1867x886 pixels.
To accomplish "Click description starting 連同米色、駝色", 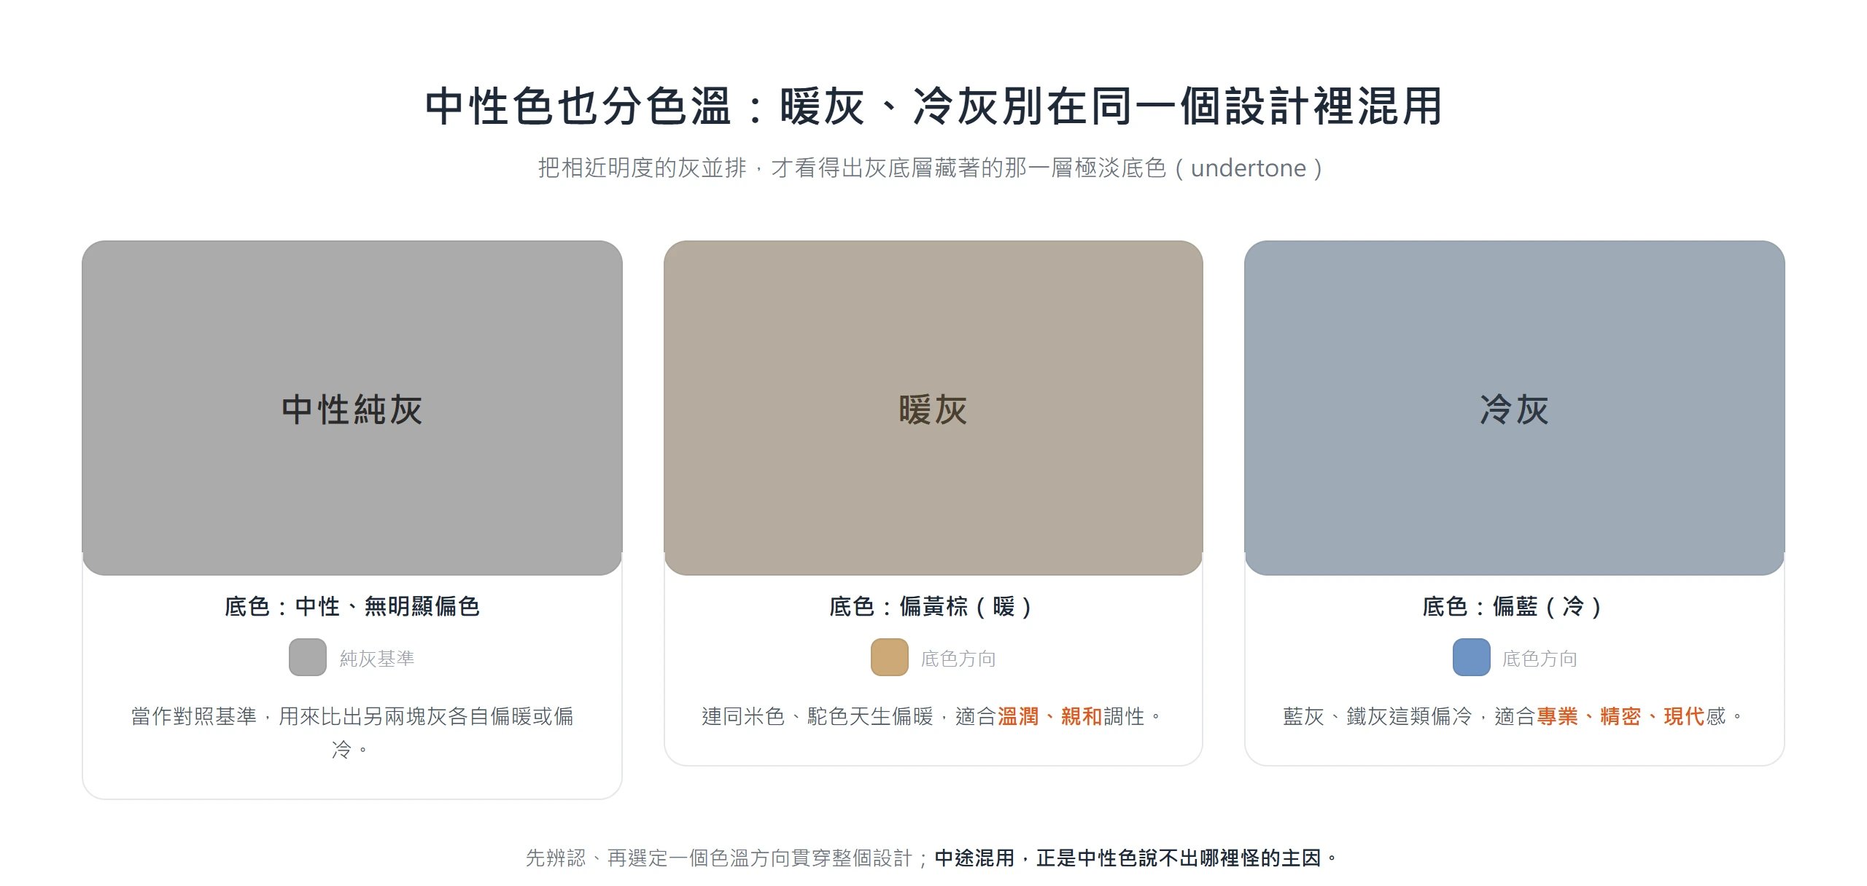I will pos(932,716).
